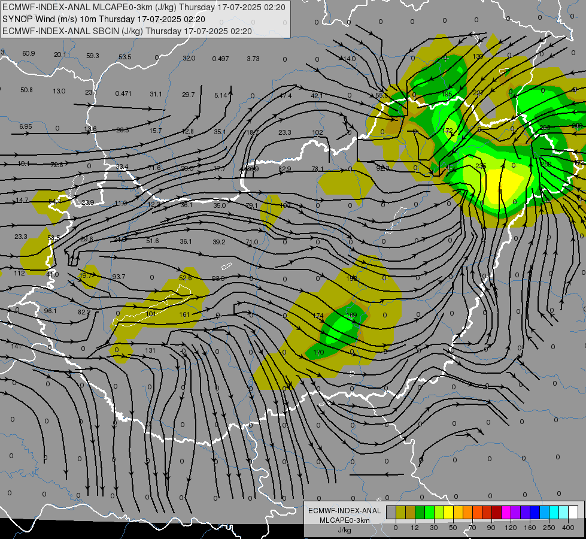Image resolution: width=586 pixels, height=539 pixels.
Task: Click the ECMWF-INDEX-ANAL MLCAPE0-3km header line
Action: click(x=144, y=7)
